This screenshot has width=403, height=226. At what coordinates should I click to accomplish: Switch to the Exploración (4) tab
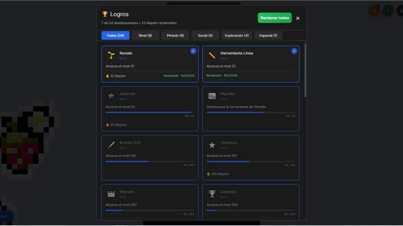coord(237,35)
